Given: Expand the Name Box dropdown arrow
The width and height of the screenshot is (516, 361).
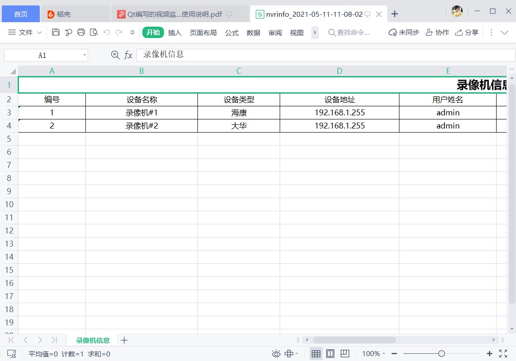Looking at the screenshot, I should tap(84, 55).
